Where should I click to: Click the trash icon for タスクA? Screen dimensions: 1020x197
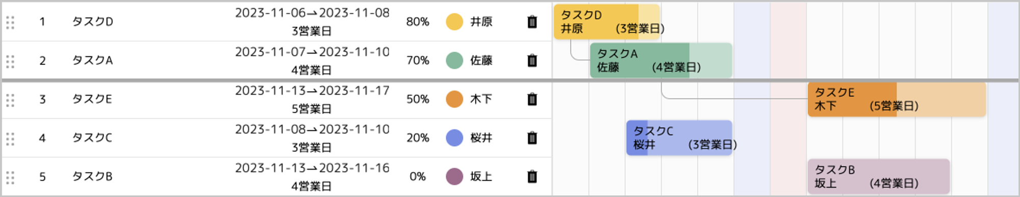[532, 60]
